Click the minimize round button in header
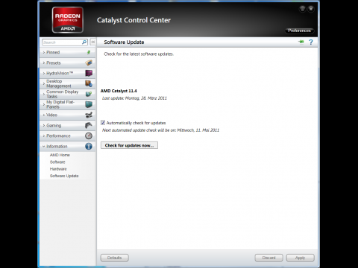Viewport: 358px width, 268px height. [302, 9]
